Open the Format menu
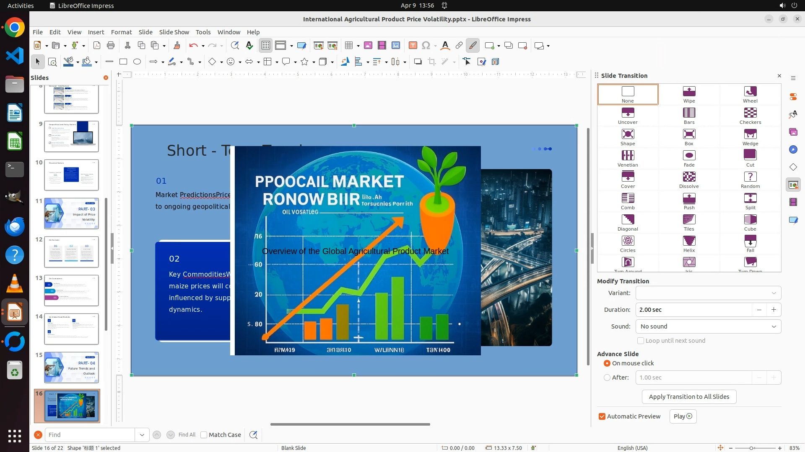805x452 pixels. click(121, 32)
